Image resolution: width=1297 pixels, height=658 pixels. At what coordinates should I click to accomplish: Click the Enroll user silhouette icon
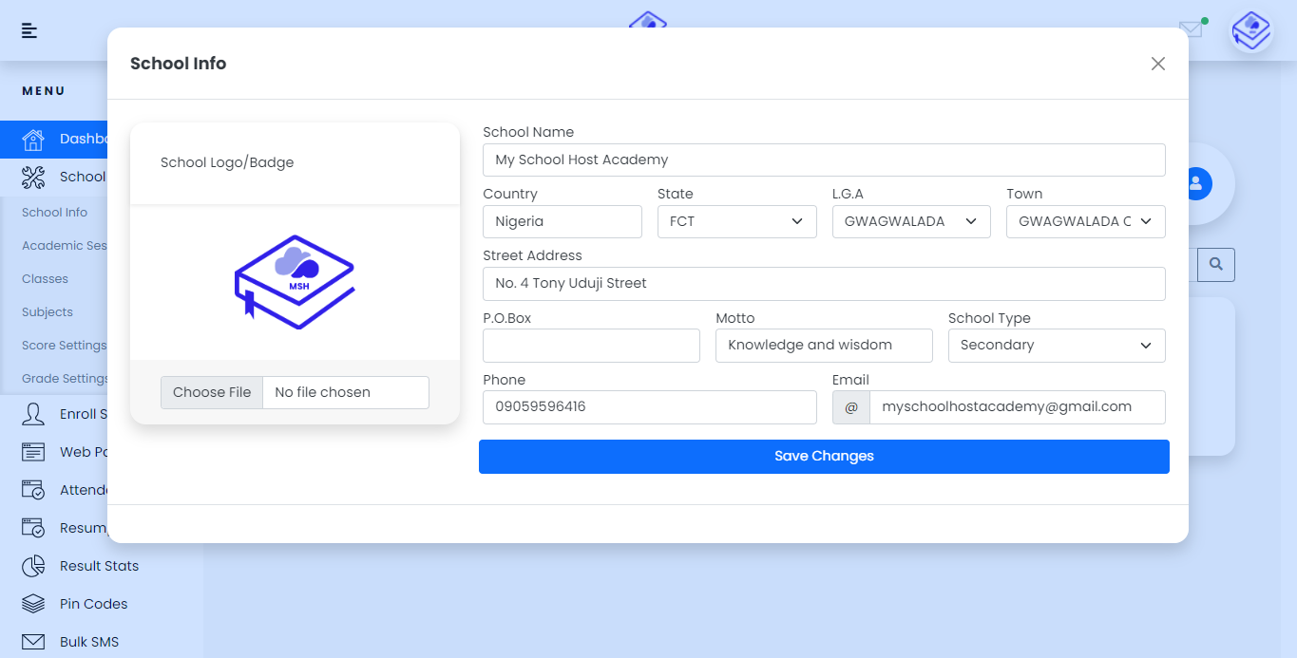pos(33,414)
